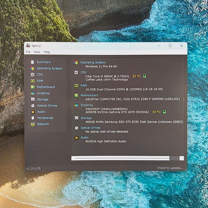Screen dimensions: 208x208
Task: Click the green GPU temperature indicator icon
Action: [x=164, y=112]
